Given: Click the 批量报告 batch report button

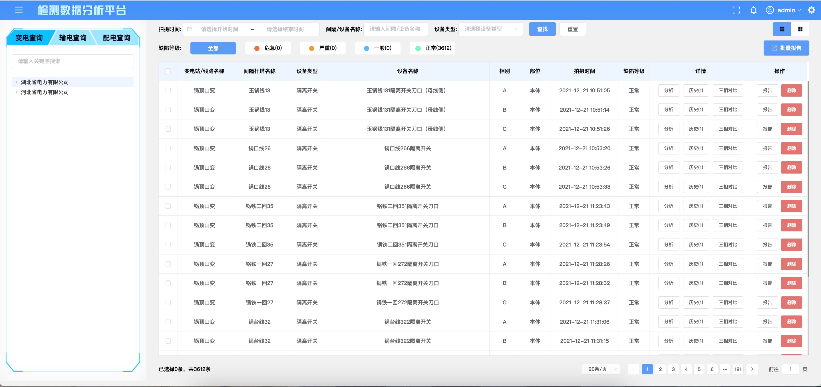Looking at the screenshot, I should click(786, 48).
